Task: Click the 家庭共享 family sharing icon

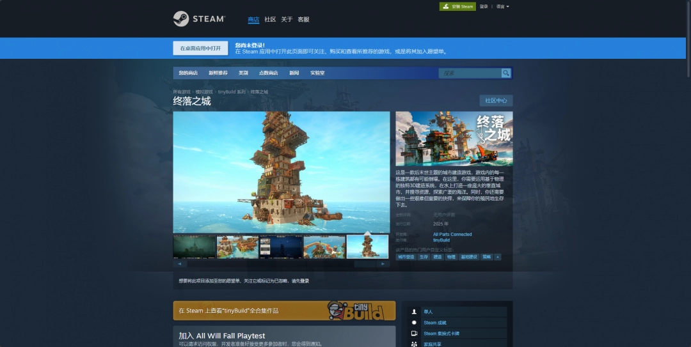Action: 415,344
